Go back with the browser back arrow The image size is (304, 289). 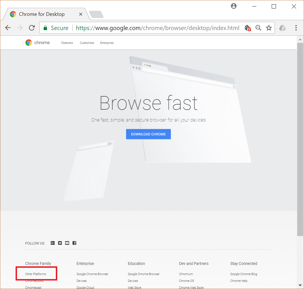8,28
